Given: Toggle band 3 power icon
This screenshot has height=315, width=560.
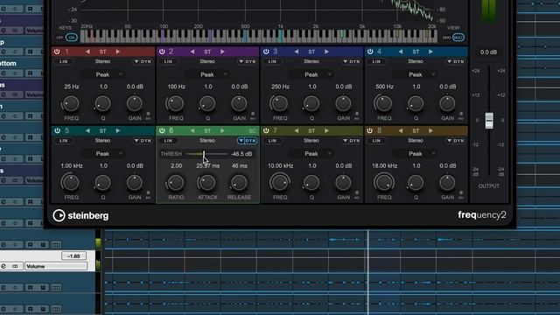Looking at the screenshot, I should 266,52.
